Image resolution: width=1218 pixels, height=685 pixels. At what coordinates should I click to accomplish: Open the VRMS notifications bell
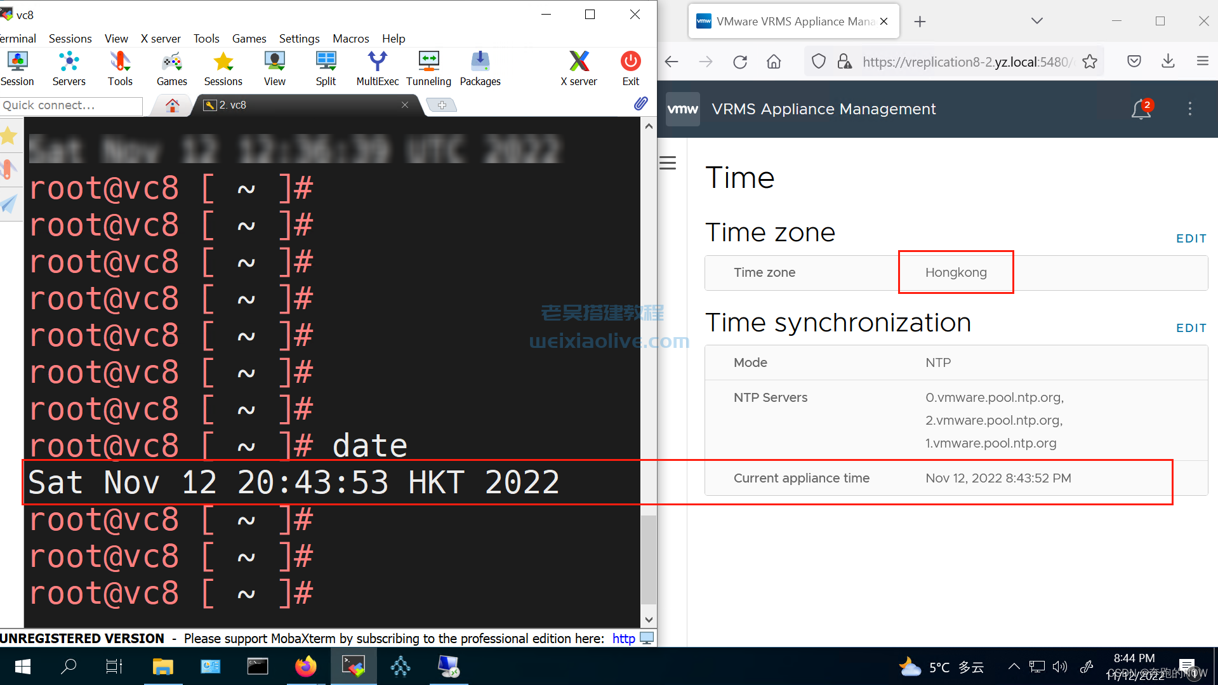coord(1141,109)
